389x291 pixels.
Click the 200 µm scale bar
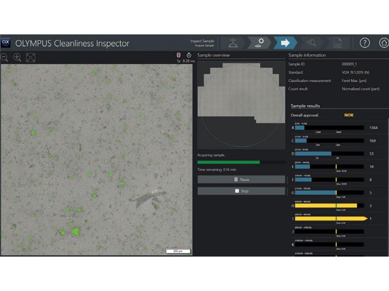(x=178, y=251)
